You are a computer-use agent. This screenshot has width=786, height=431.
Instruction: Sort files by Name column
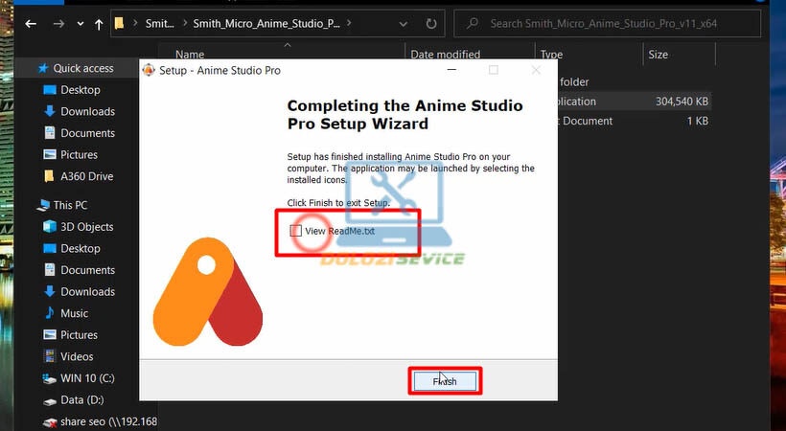click(190, 55)
